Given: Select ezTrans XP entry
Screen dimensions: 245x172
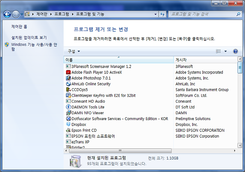Looking at the screenshot, I should pyautogui.click(x=80, y=142).
